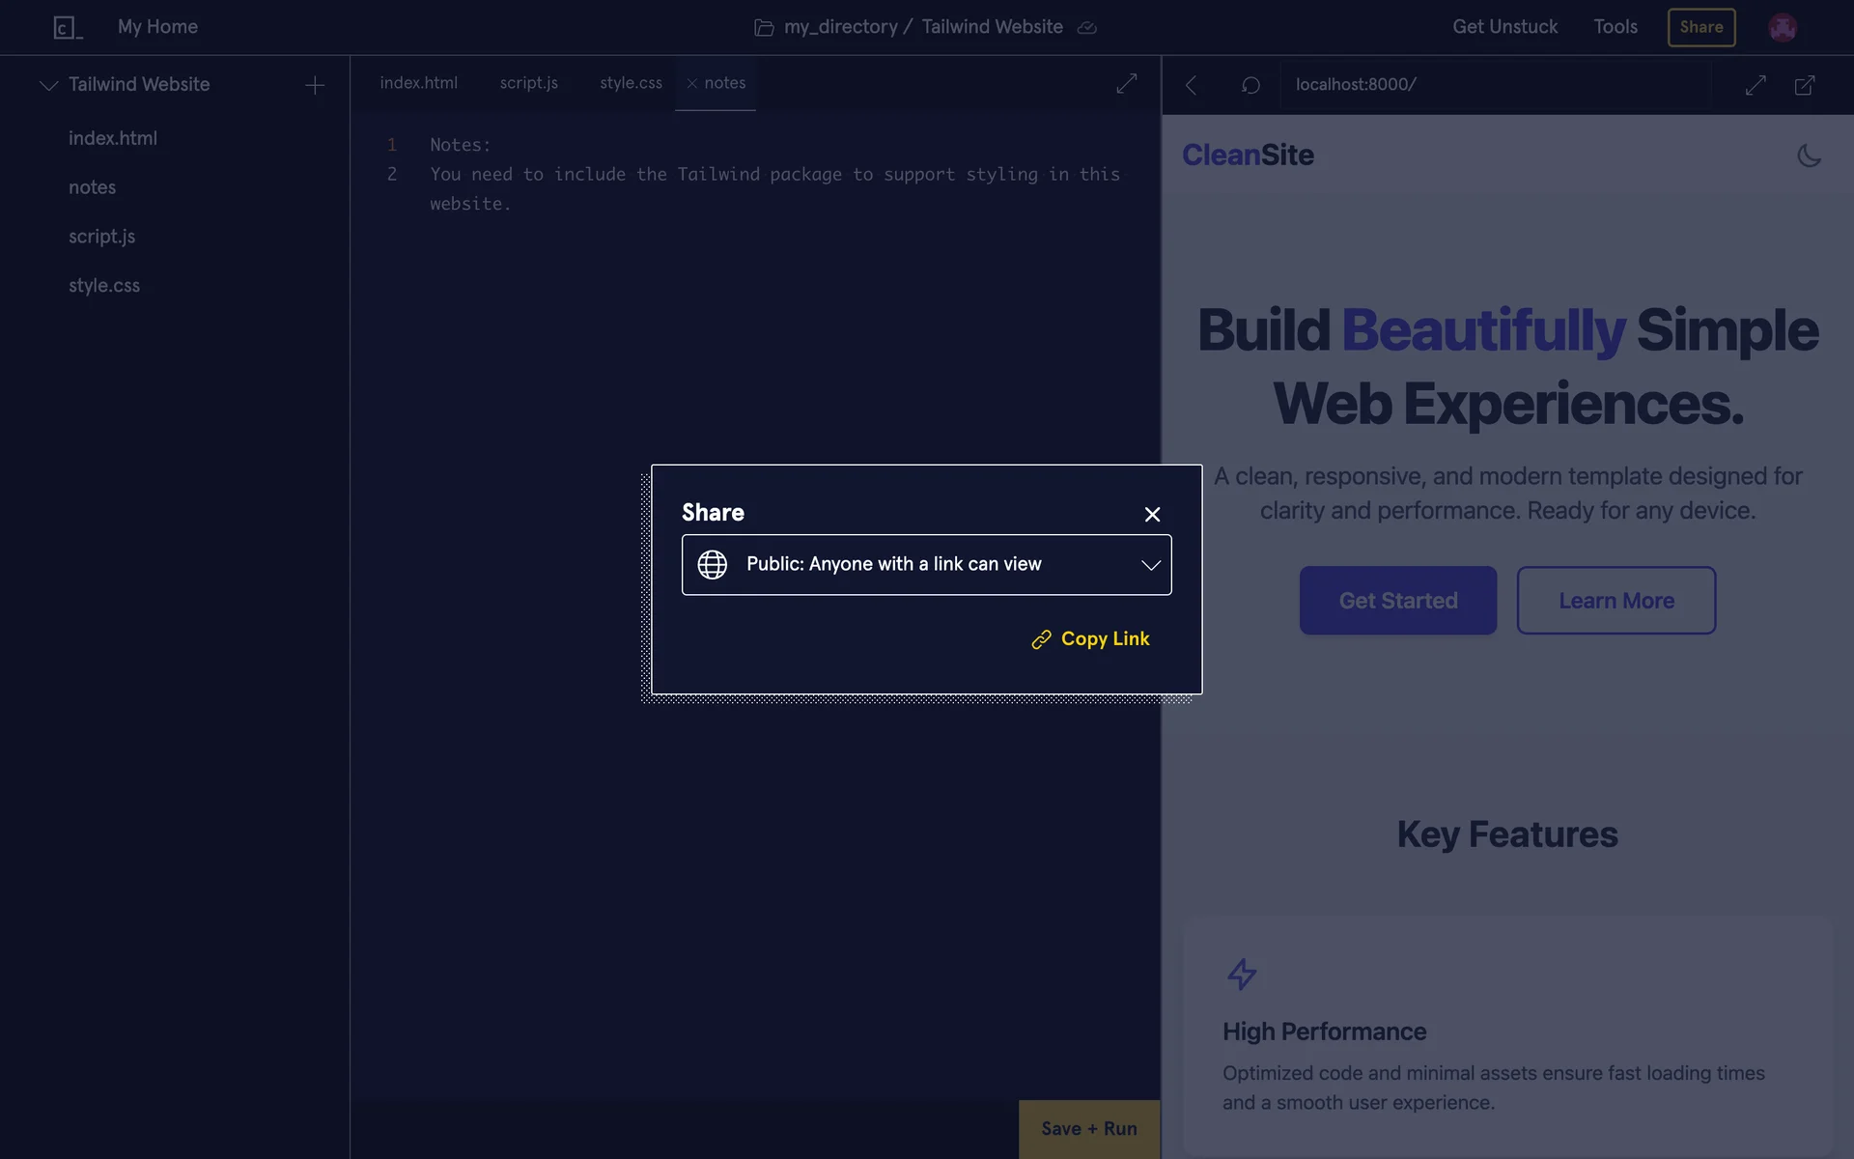
Task: Toggle dark mode moon icon
Action: tap(1809, 155)
